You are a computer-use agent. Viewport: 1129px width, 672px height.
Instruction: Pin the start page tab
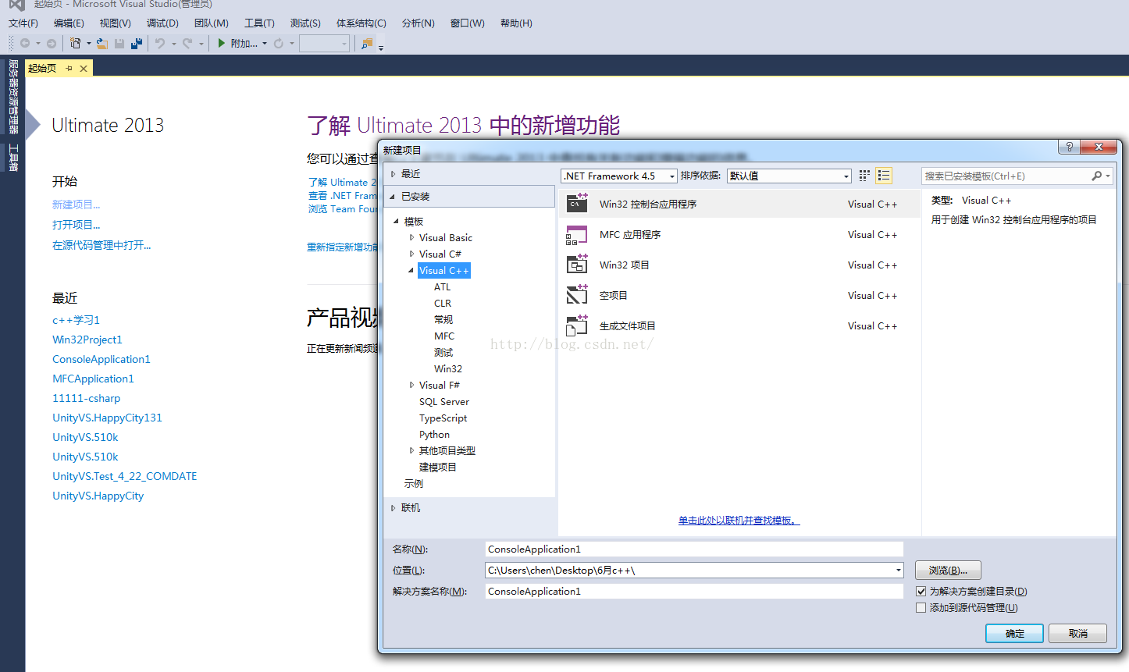pyautogui.click(x=69, y=69)
